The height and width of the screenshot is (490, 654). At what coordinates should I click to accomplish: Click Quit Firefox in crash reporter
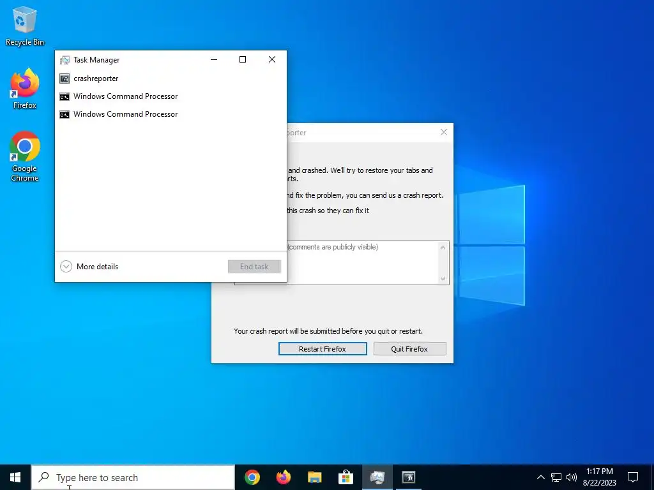pyautogui.click(x=409, y=349)
